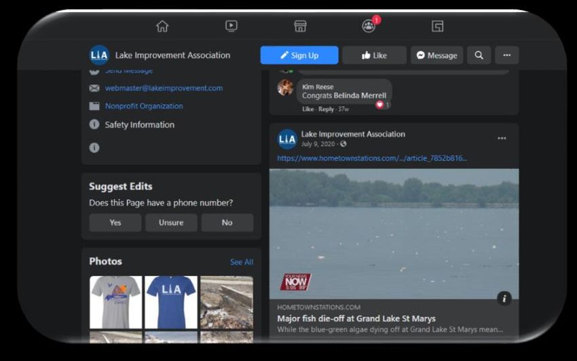
Task: Open the Gaming icon in top navigation
Action: pyautogui.click(x=438, y=26)
